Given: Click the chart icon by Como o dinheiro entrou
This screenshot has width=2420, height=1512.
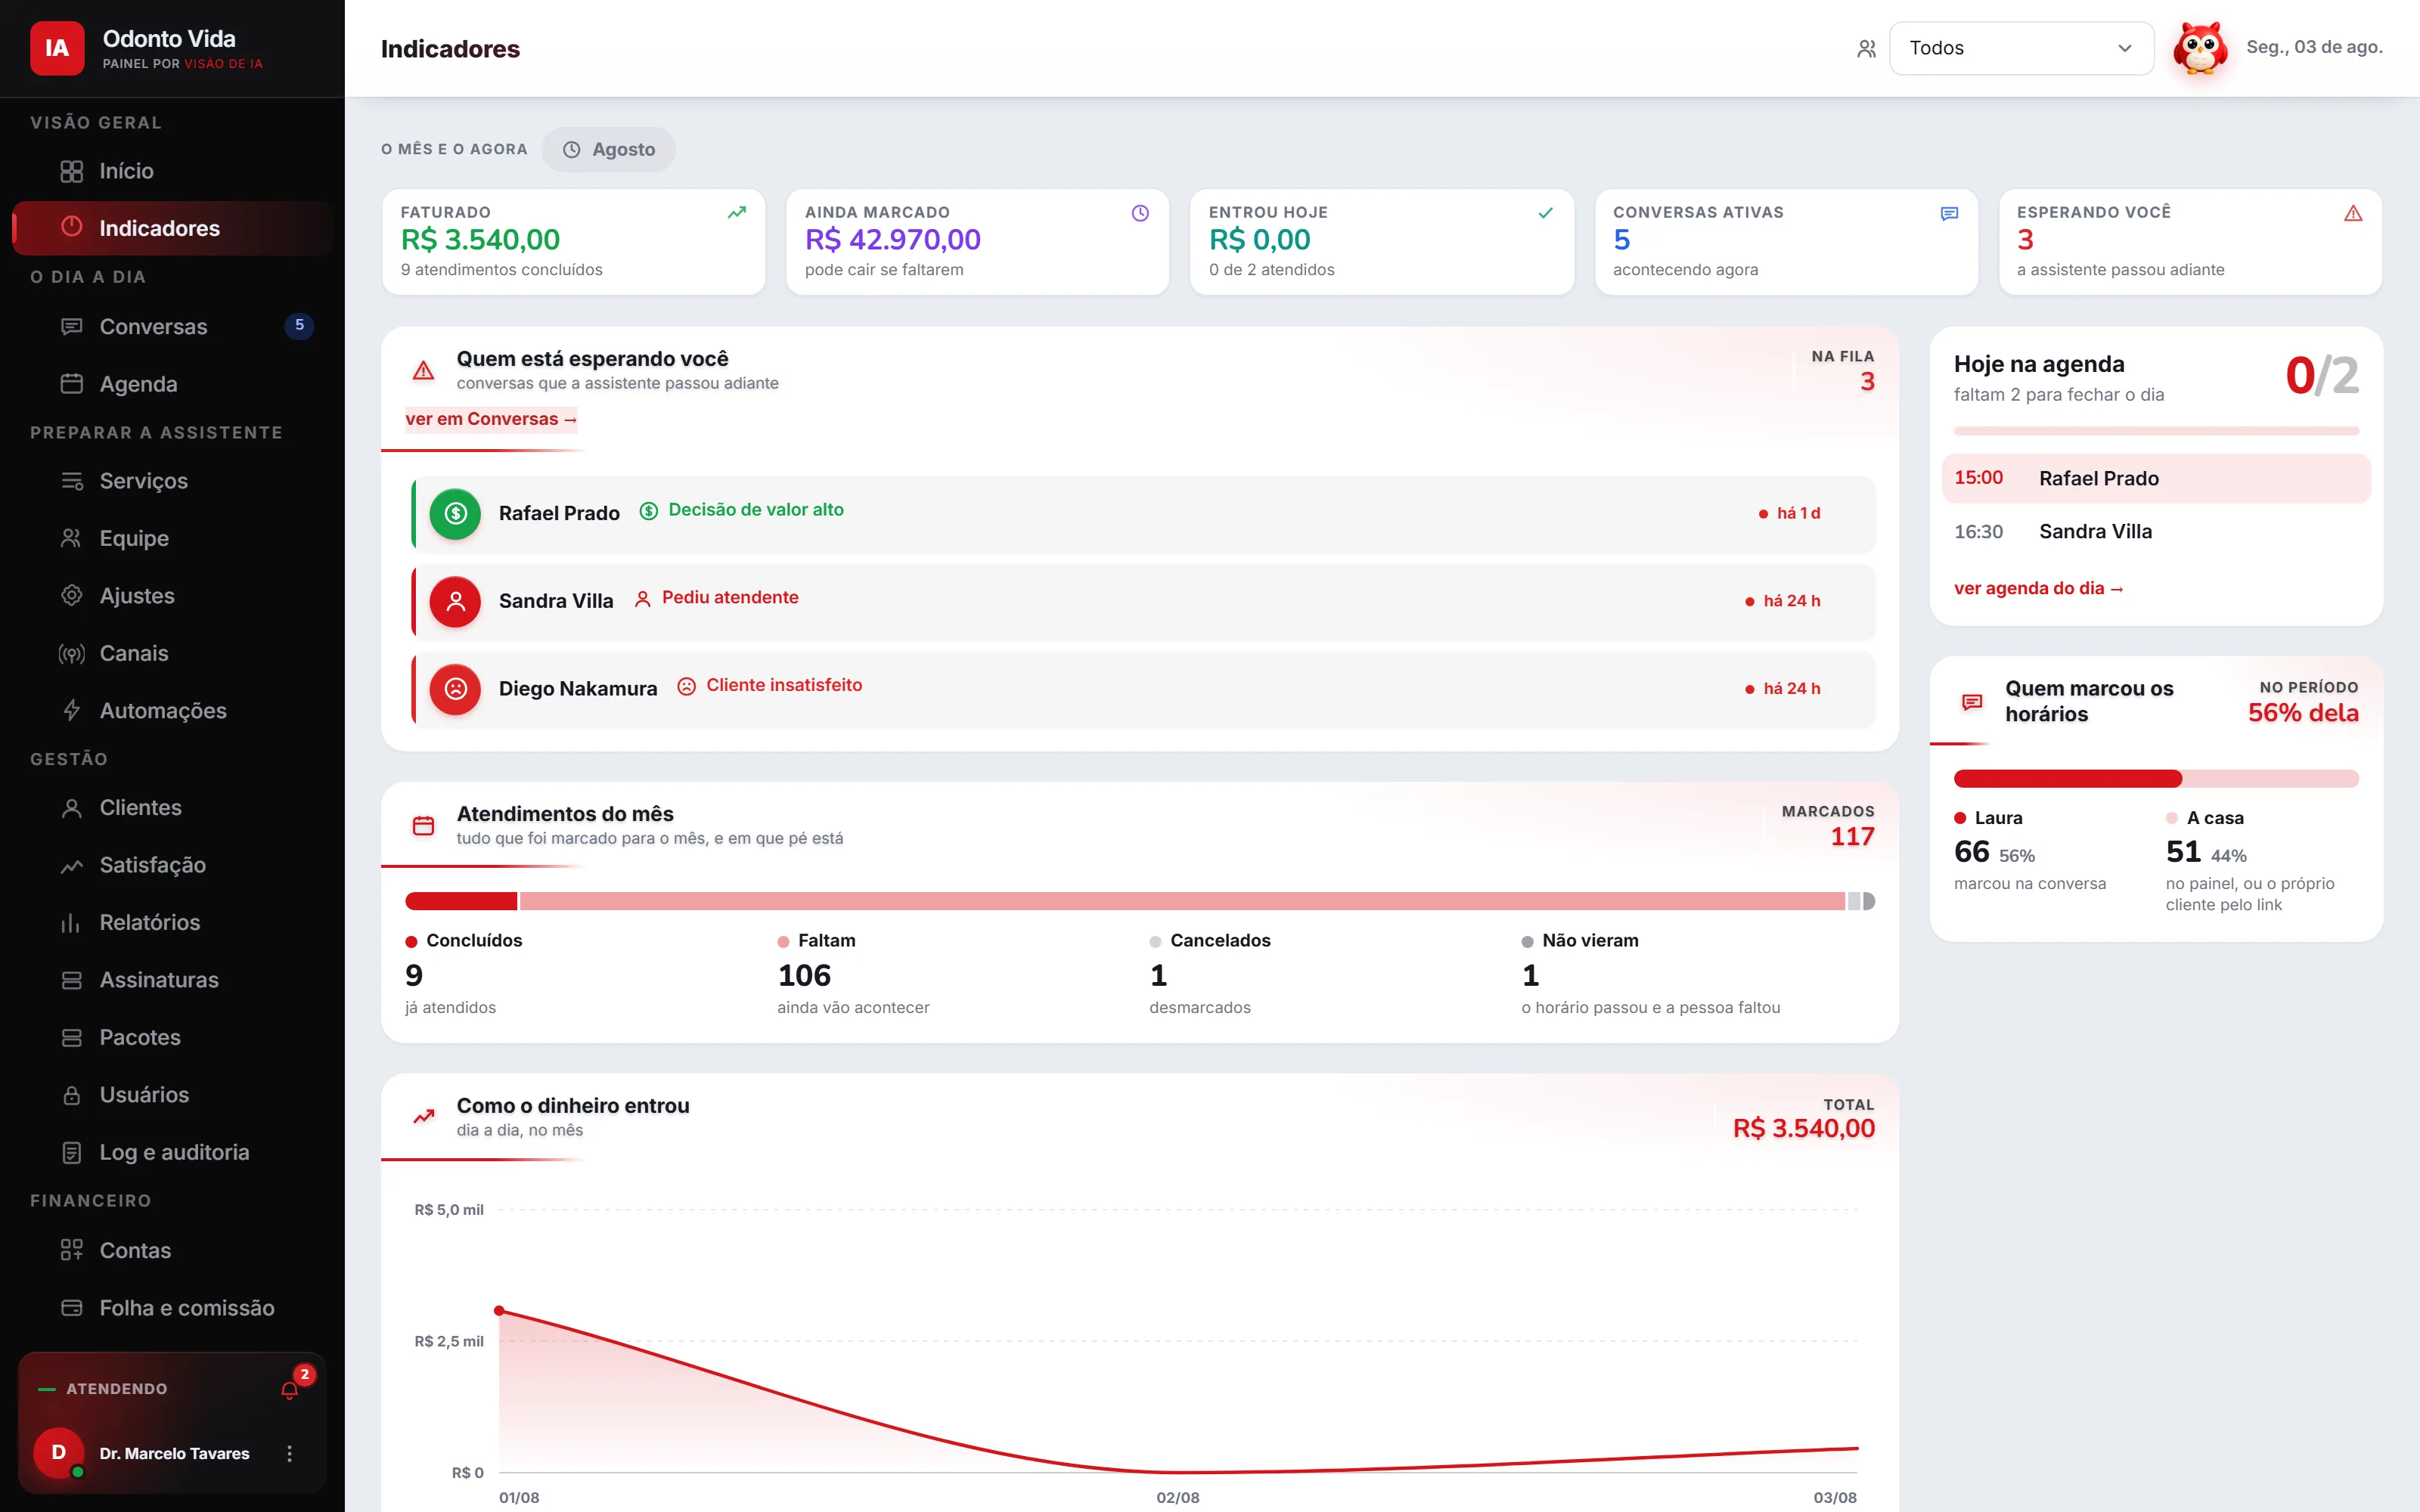Looking at the screenshot, I should coord(423,1117).
